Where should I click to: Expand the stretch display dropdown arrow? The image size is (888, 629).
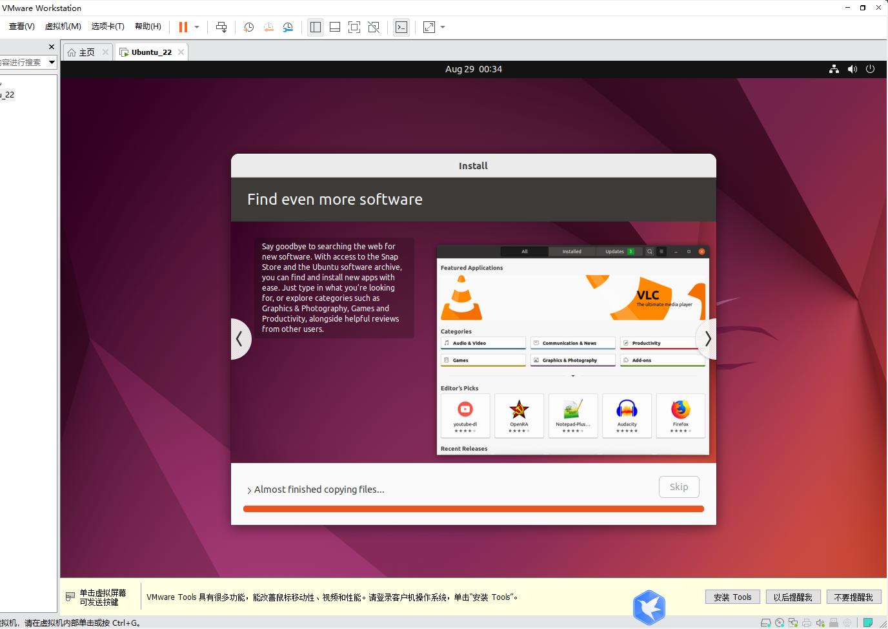[x=443, y=27]
